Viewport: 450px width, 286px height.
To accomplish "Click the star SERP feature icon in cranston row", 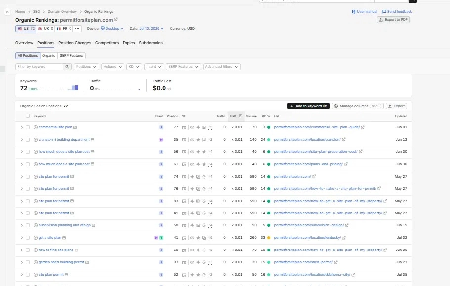I will tap(198, 140).
